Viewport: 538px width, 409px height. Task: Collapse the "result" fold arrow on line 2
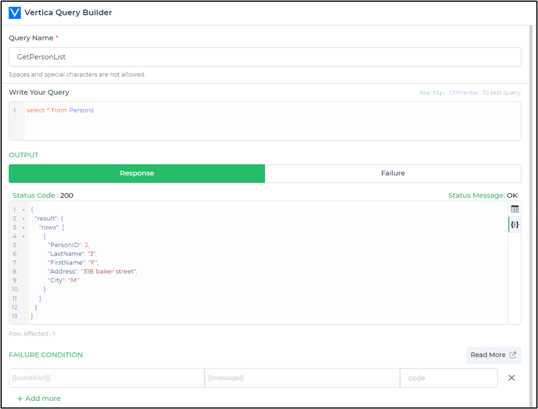click(x=24, y=219)
